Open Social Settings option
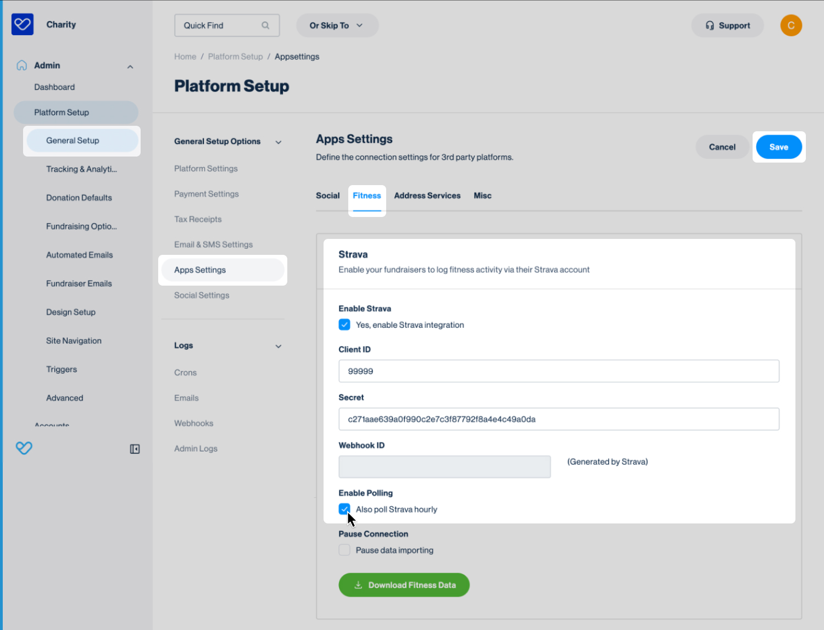This screenshot has height=630, width=824. 202,295
